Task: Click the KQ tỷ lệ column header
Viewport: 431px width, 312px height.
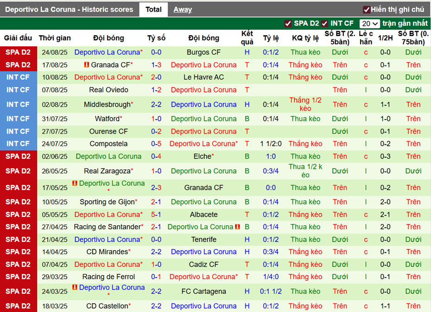Action: tap(305, 38)
